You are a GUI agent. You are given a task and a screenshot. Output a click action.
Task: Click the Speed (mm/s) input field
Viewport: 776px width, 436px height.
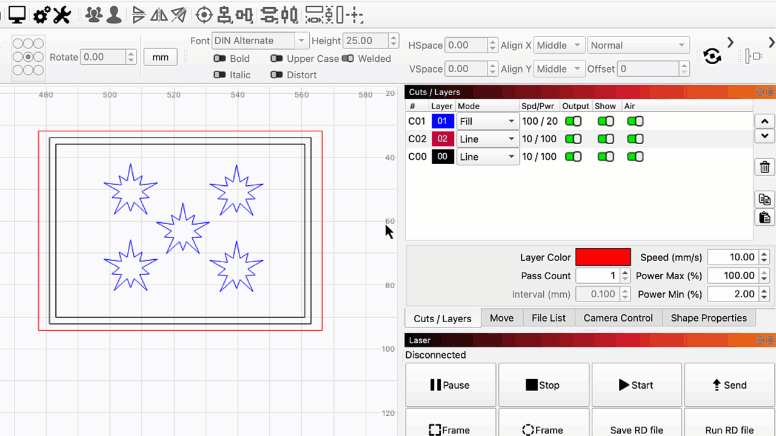pyautogui.click(x=733, y=257)
